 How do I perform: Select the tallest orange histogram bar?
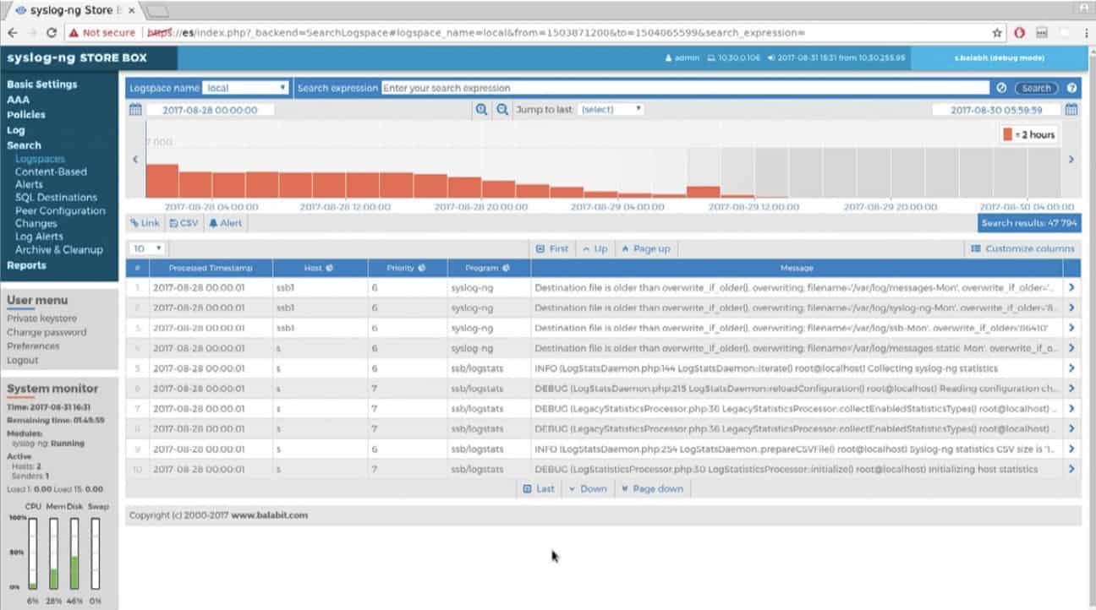click(162, 181)
